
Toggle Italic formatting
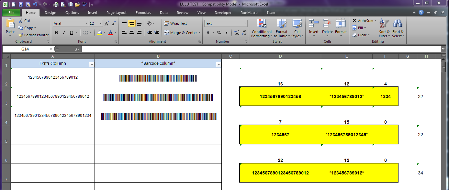click(64, 33)
